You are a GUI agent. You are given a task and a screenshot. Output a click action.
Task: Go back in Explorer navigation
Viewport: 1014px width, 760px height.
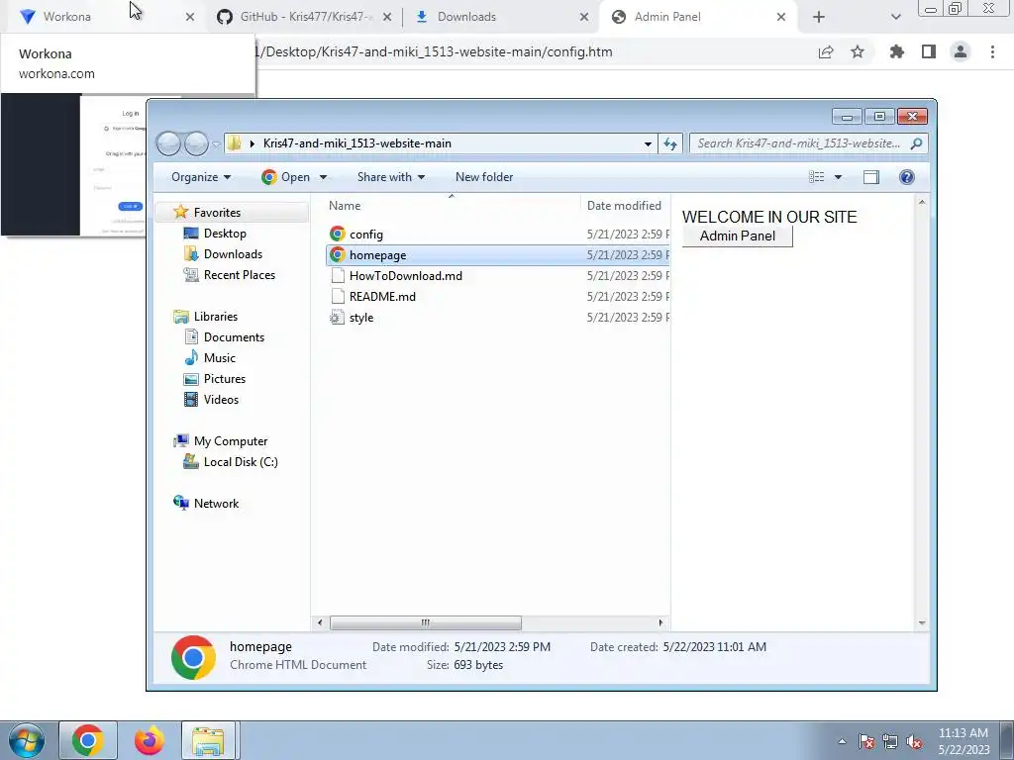[168, 143]
